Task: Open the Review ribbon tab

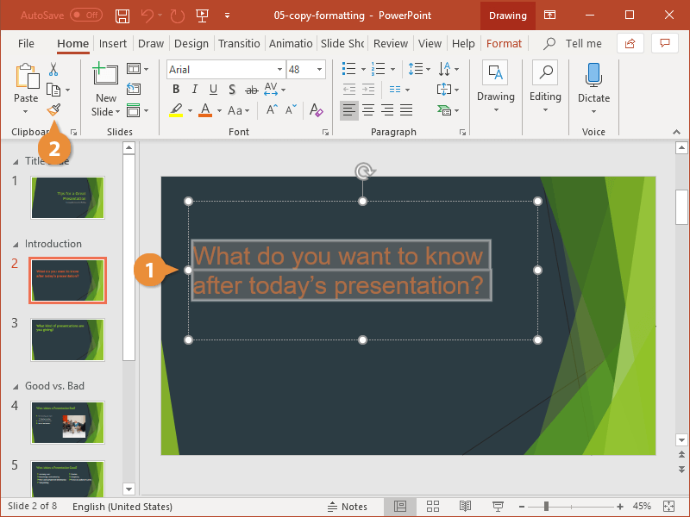Action: pos(390,43)
